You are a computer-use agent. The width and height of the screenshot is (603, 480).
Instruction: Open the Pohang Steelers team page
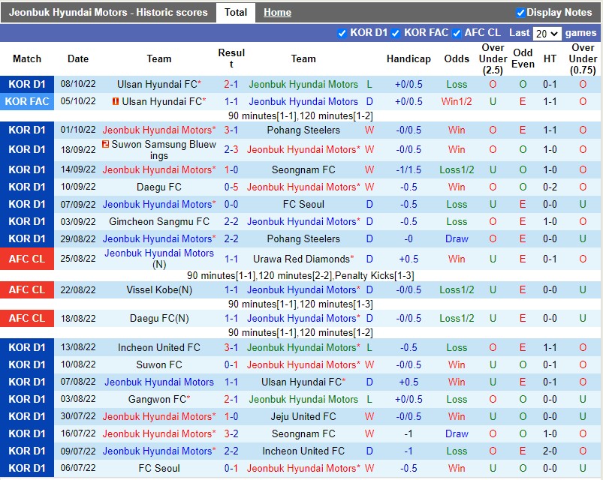303,130
